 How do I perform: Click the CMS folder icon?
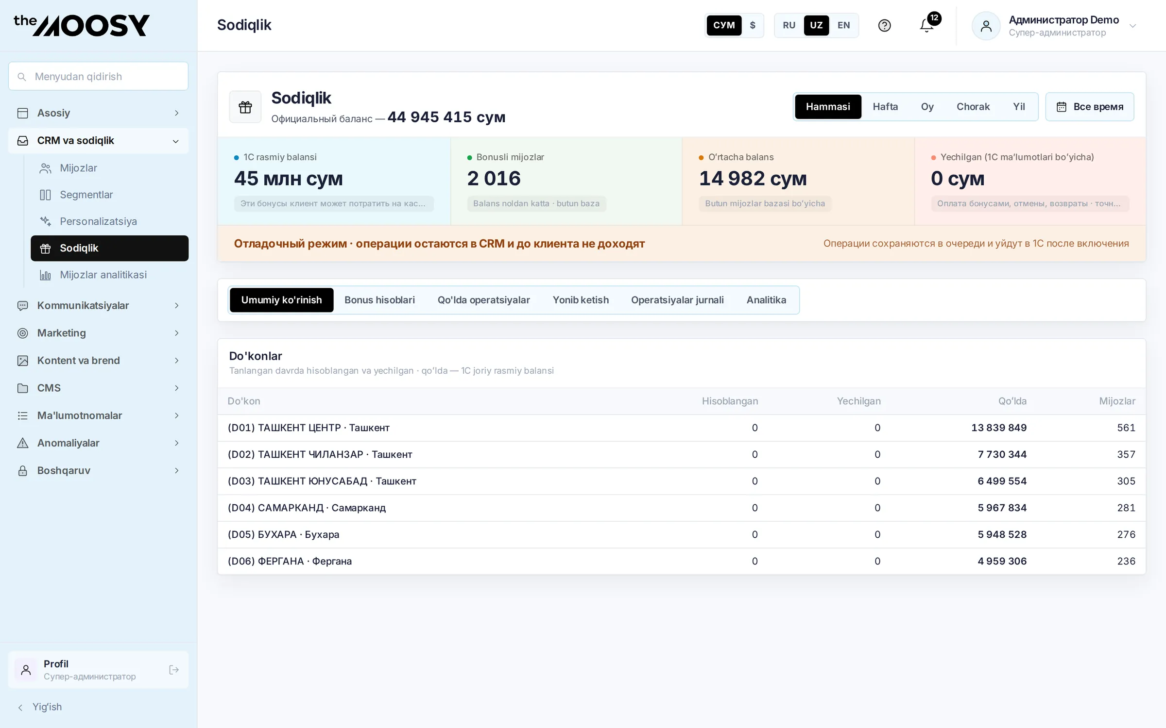point(22,388)
